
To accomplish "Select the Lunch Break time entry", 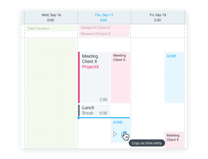I will (x=94, y=110).
